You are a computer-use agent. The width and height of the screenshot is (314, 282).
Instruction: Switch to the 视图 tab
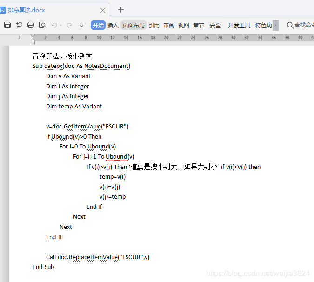pyautogui.click(x=184, y=25)
